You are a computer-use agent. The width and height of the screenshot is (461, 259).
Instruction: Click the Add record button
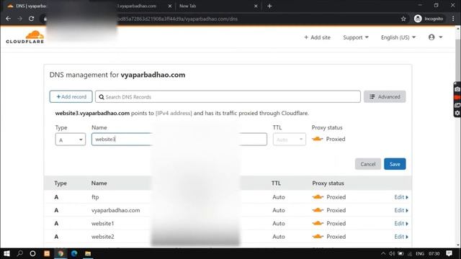71,96
